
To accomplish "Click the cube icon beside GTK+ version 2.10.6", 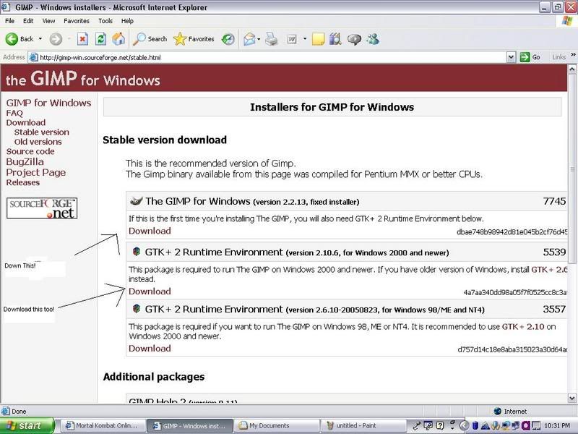I will click(x=137, y=252).
